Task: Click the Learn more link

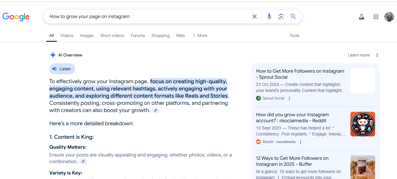Action: coord(359,55)
